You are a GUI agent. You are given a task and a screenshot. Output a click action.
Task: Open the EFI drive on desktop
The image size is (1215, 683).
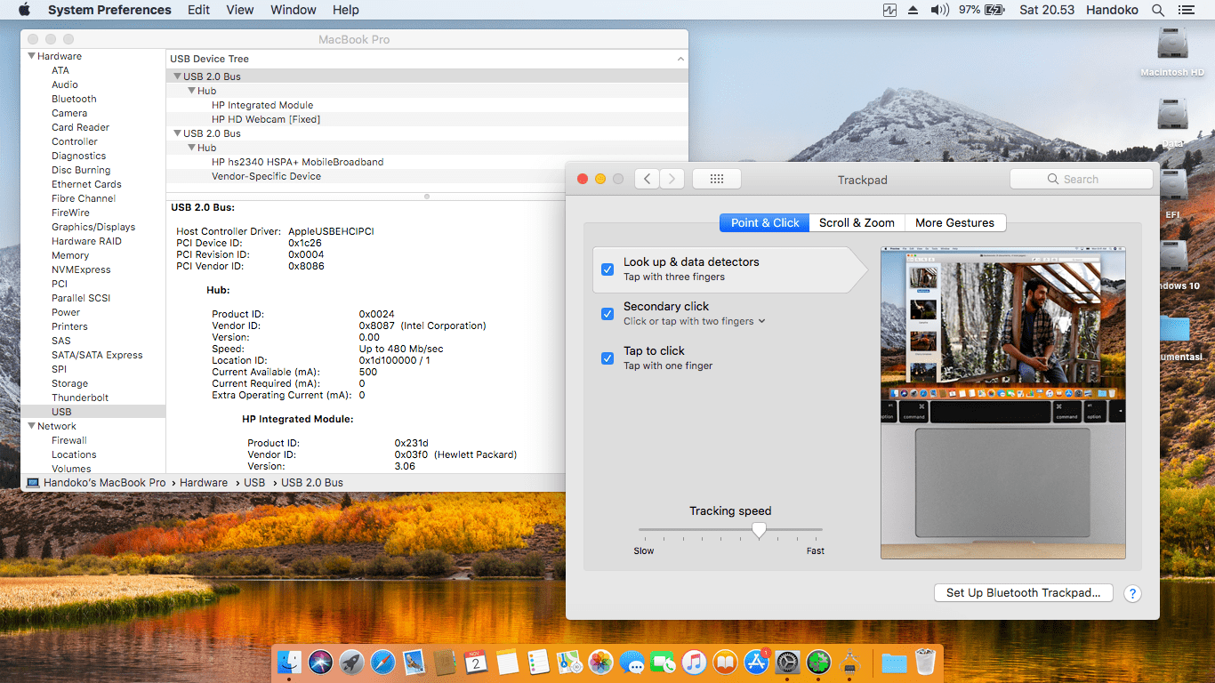coord(1172,193)
